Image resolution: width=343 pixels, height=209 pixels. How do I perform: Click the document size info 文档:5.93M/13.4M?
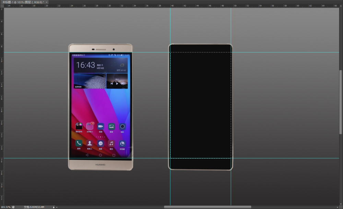[34, 207]
